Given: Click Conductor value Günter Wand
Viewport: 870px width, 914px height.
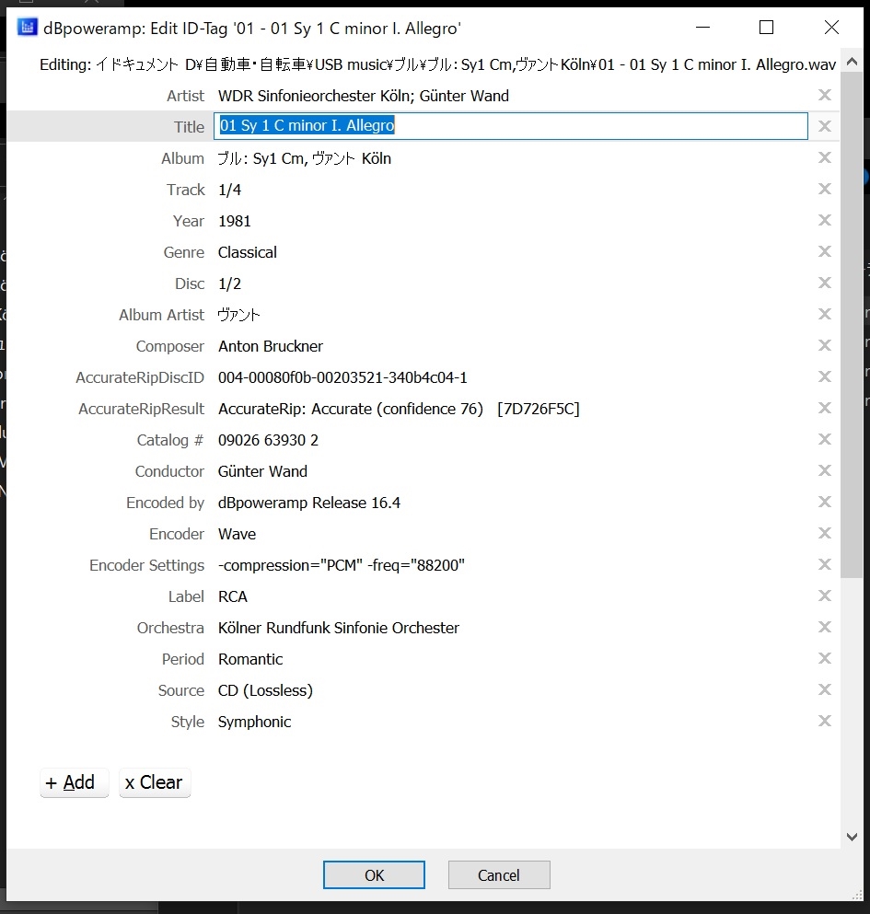Looking at the screenshot, I should (x=262, y=471).
